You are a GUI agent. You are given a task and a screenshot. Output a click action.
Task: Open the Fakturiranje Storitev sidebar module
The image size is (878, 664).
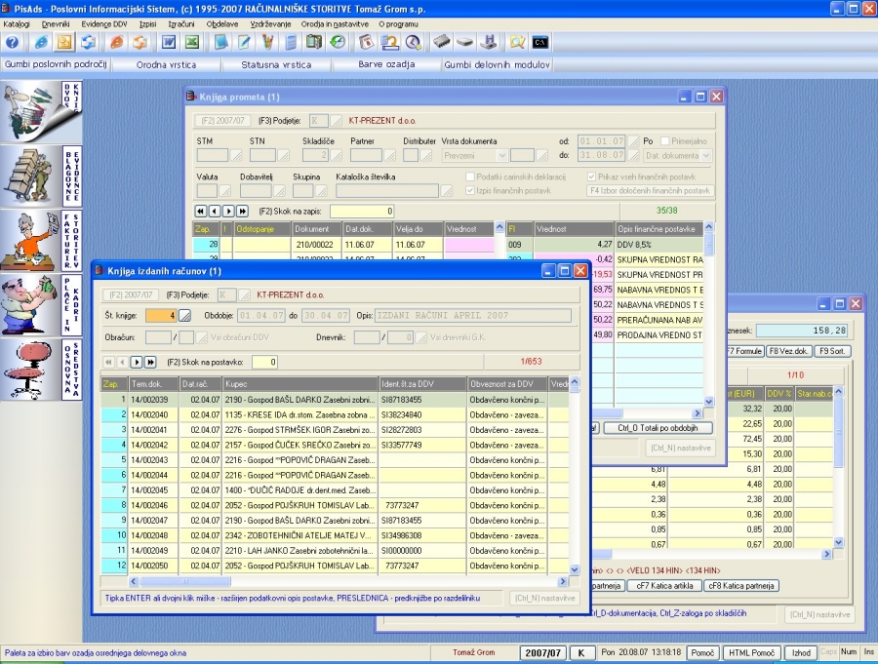click(42, 239)
